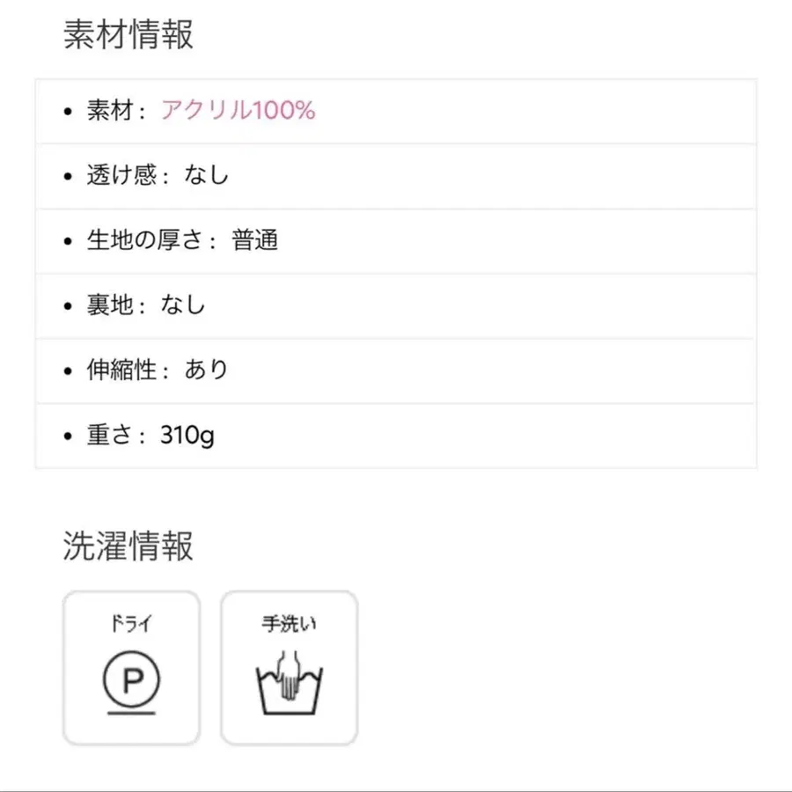This screenshot has height=792, width=792.
Task: Click the dry cleaning circled P symbol
Action: click(x=132, y=679)
